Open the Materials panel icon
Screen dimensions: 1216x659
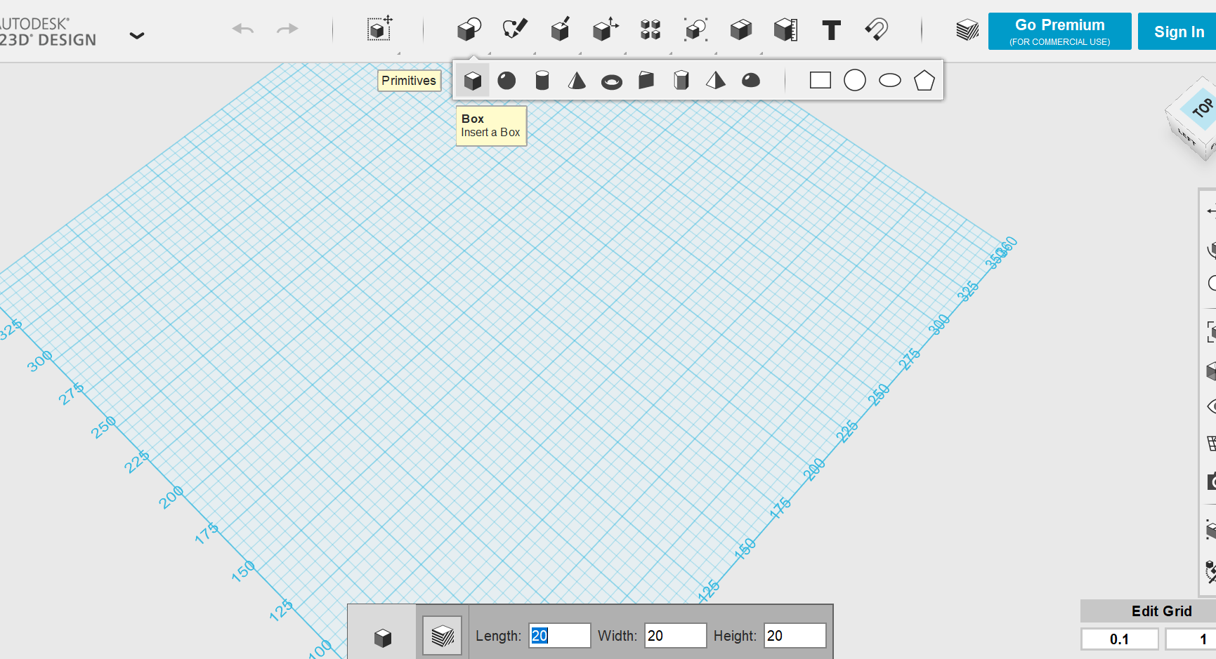967,29
